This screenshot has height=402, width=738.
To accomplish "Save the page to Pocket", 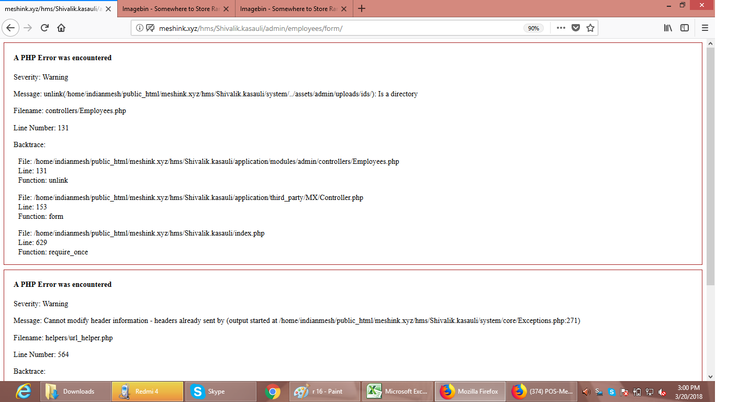I will [576, 28].
